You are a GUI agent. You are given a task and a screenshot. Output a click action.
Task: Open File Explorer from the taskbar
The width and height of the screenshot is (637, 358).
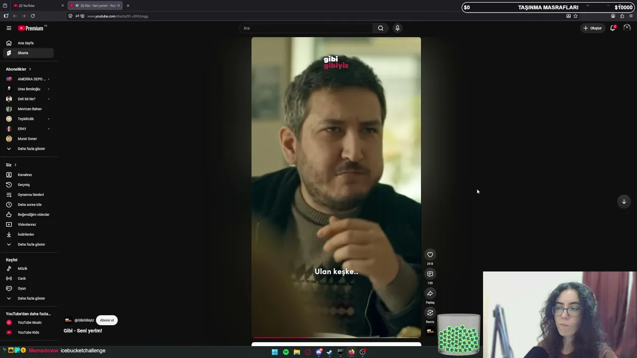click(x=297, y=352)
